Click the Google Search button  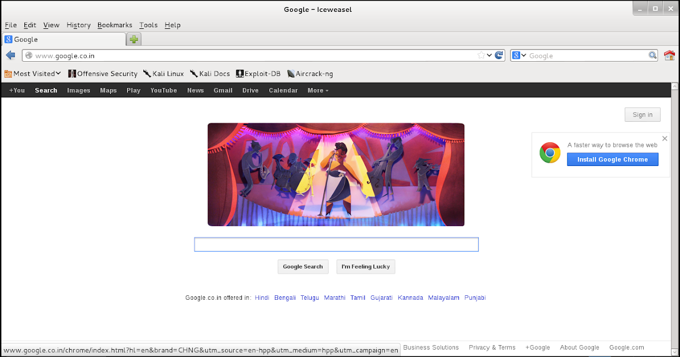(x=303, y=266)
